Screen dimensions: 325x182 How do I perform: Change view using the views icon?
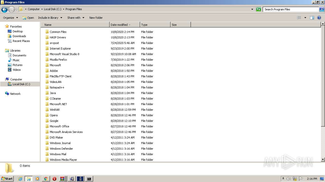coord(299,18)
